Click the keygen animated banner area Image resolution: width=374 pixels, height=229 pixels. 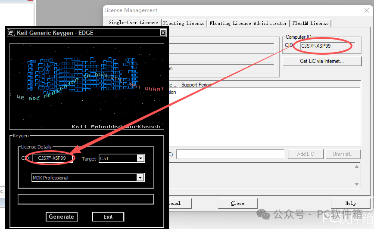pos(87,87)
